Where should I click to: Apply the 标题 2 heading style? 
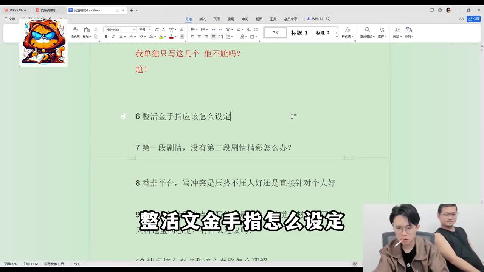click(323, 33)
